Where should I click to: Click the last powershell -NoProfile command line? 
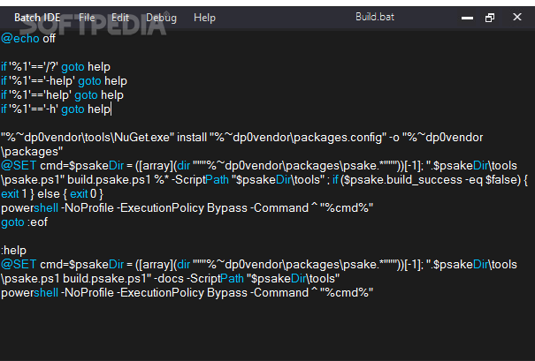pos(187,293)
